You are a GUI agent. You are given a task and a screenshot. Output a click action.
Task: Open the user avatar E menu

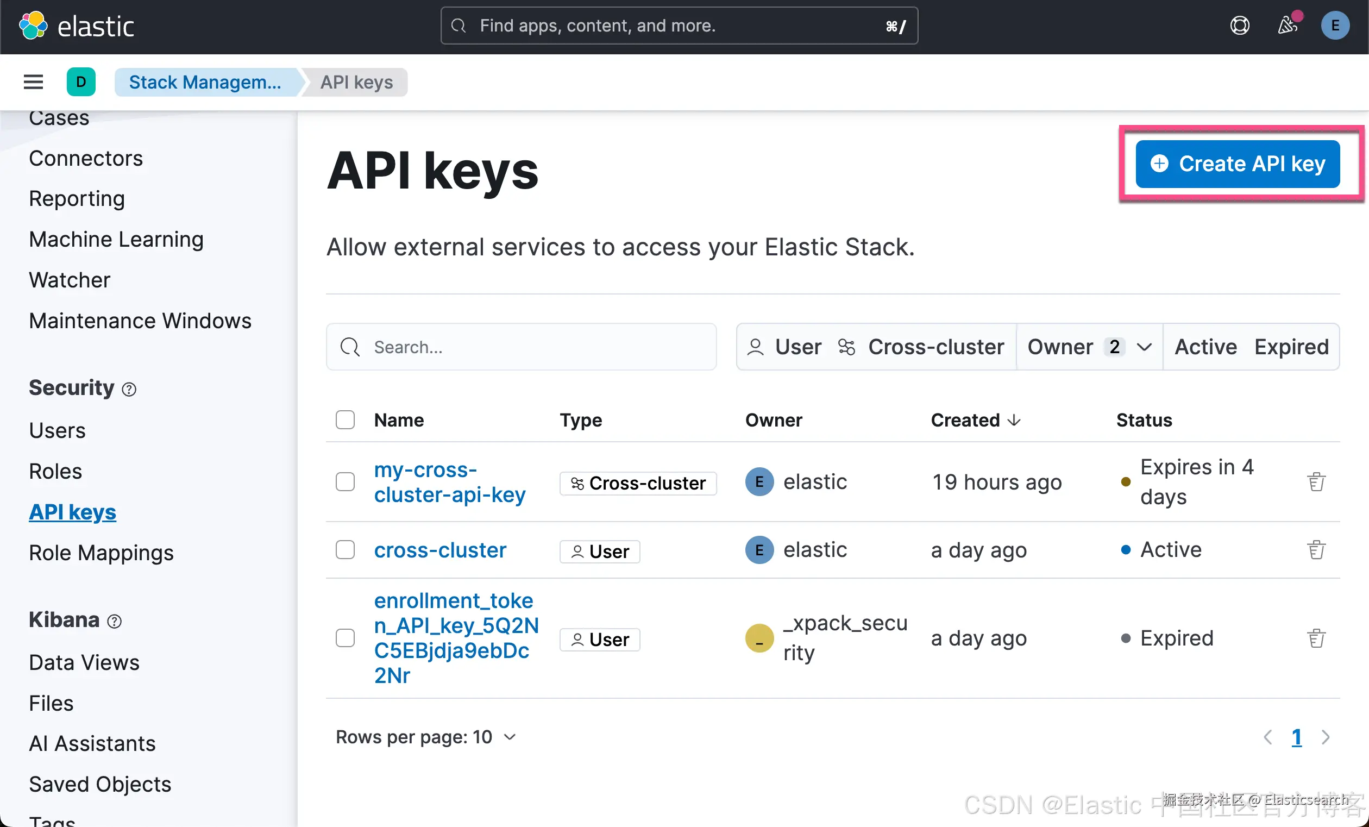click(x=1335, y=26)
